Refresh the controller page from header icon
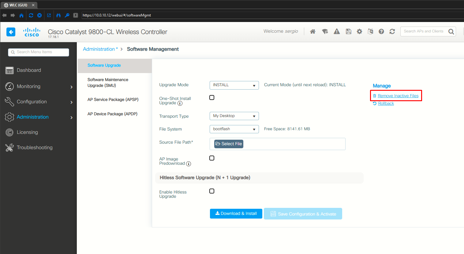This screenshot has width=464, height=254. [x=392, y=31]
